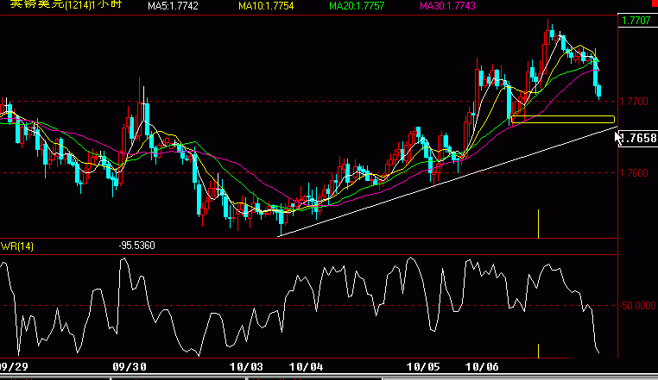Click the 1.7600 price axis label
Image resolution: width=658 pixels, height=380 pixels.
coord(634,173)
